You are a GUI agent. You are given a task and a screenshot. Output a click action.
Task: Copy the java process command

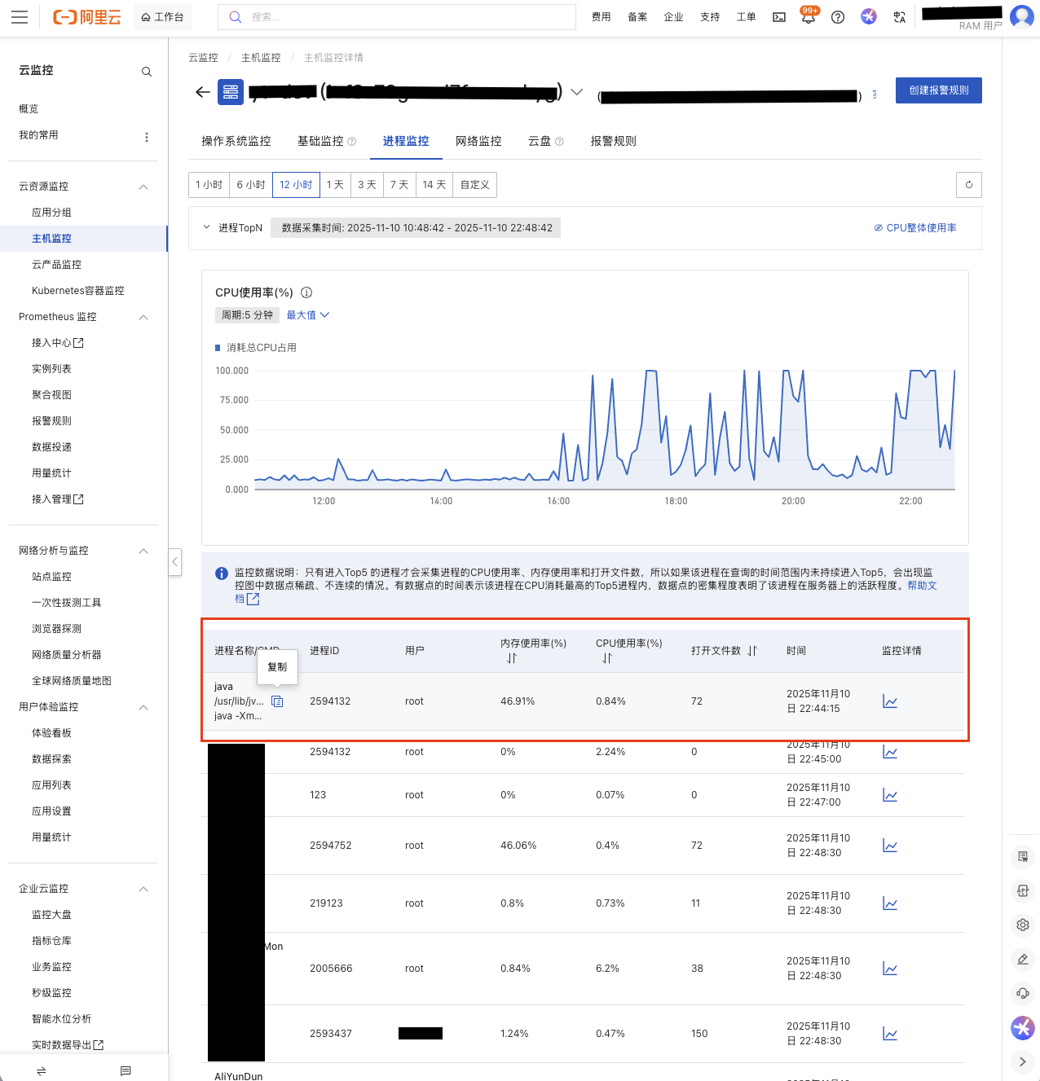(x=277, y=701)
